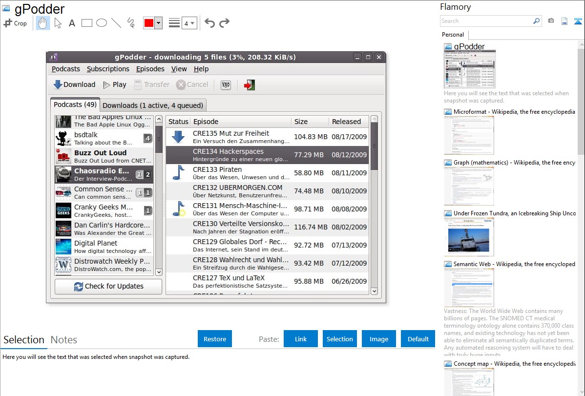Switch to Downloads (1 active, 4 queued) tab
585x396 pixels.
pos(153,105)
